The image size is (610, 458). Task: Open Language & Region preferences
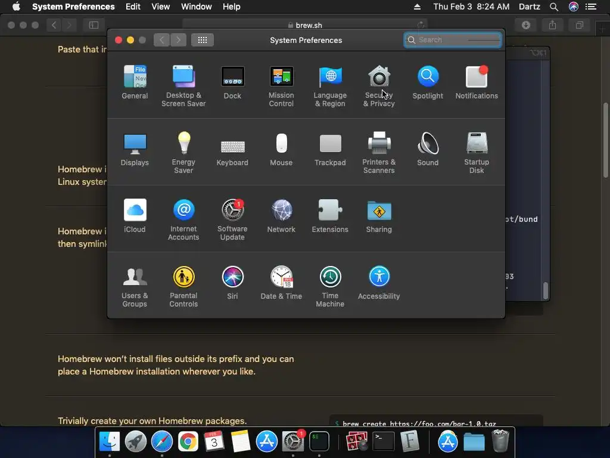click(330, 86)
